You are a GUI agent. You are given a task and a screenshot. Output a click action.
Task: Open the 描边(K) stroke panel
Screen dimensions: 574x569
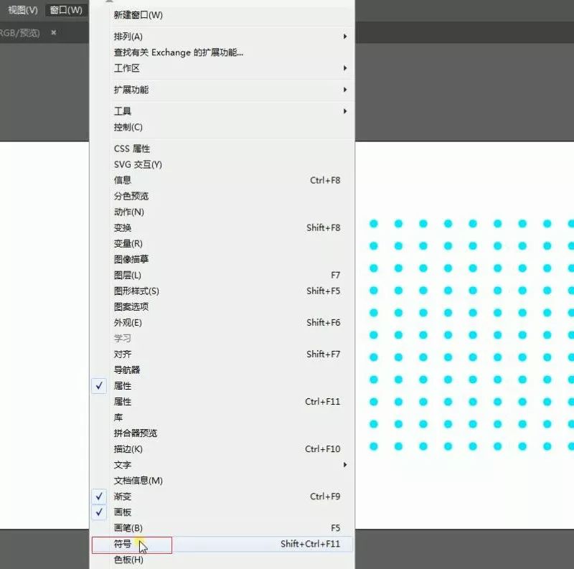(128, 449)
